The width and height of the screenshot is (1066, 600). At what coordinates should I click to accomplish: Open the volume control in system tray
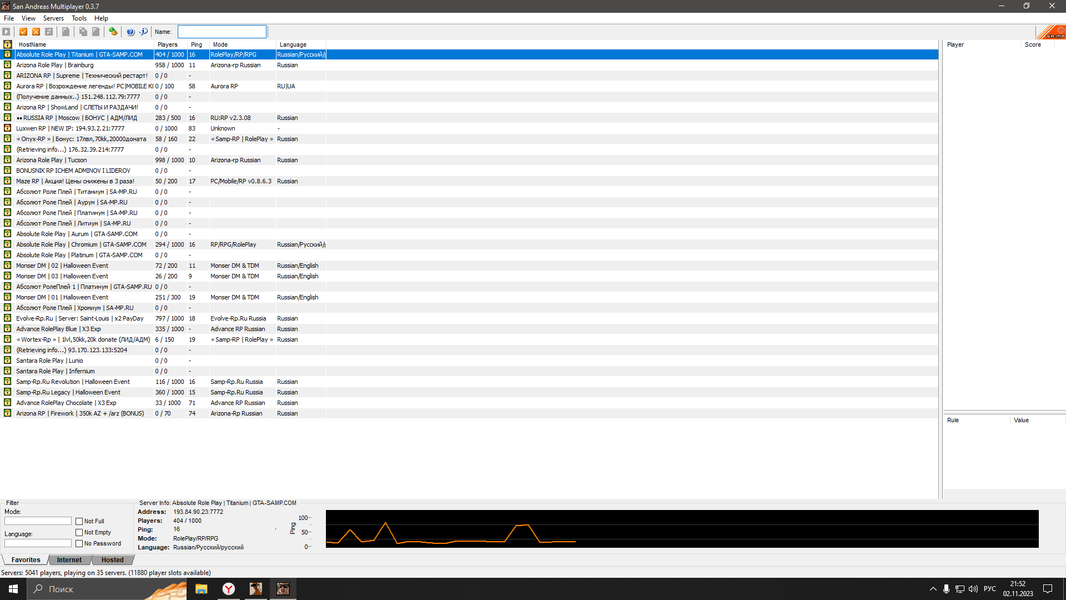pos(973,589)
